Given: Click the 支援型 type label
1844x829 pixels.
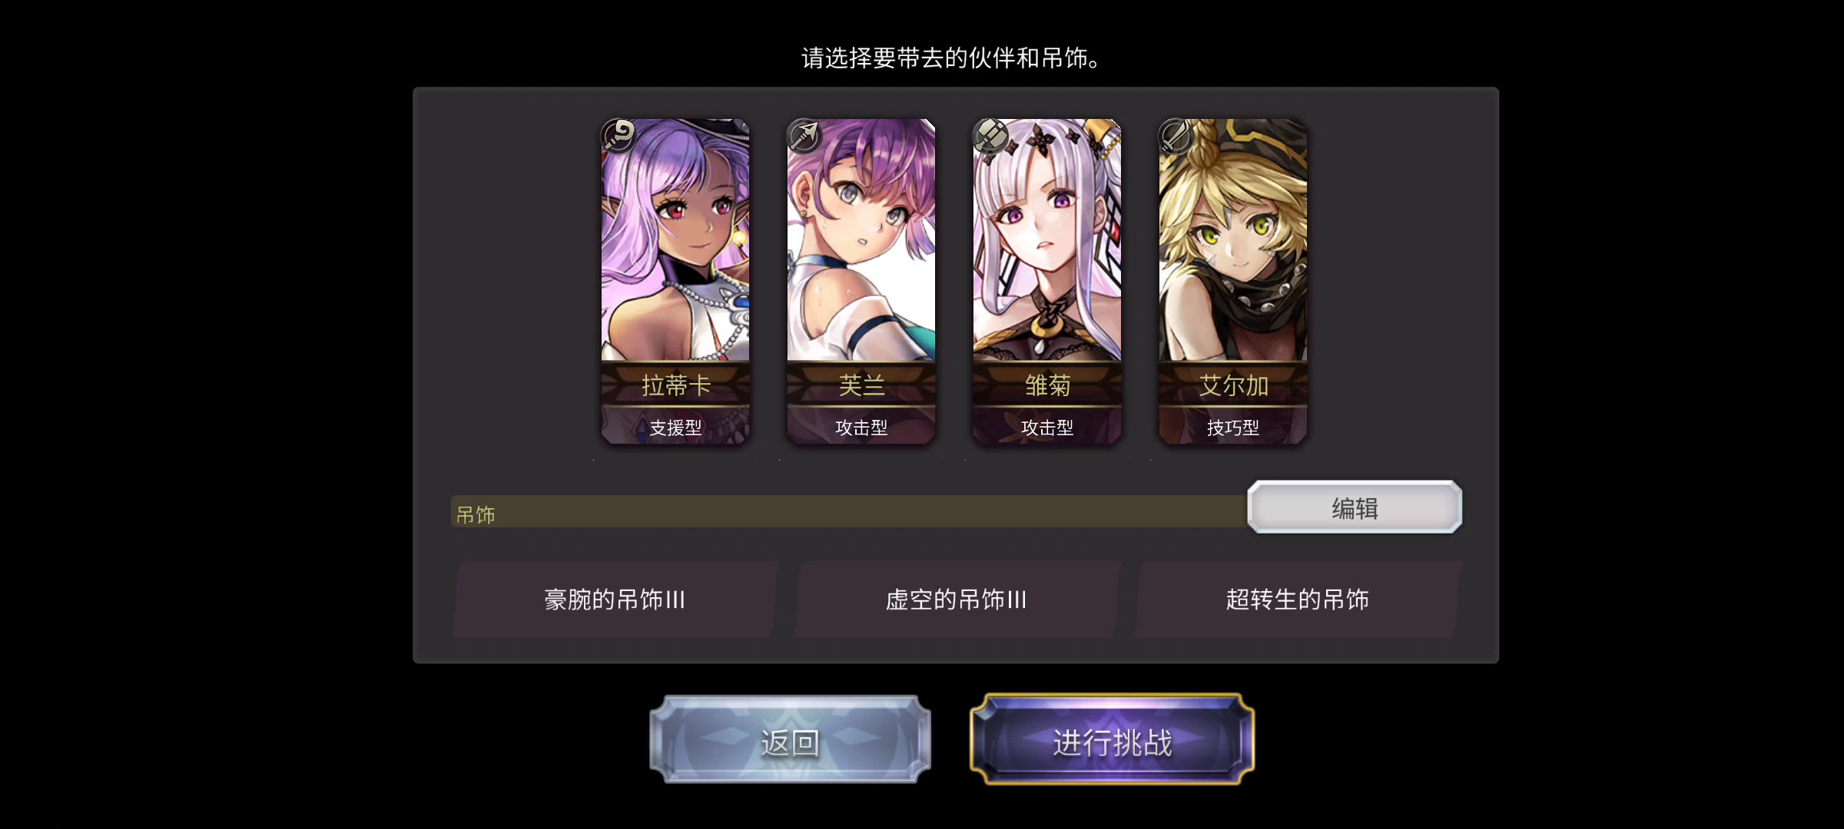Looking at the screenshot, I should 675,428.
